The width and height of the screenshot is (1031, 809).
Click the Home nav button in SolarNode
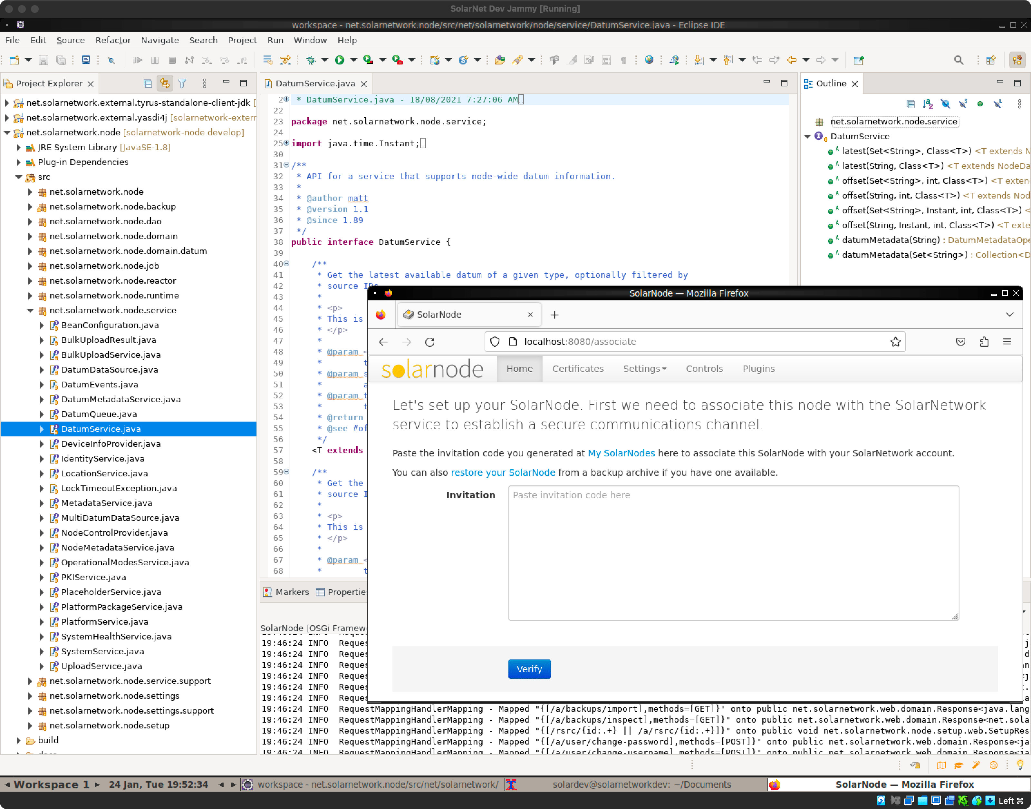point(519,368)
